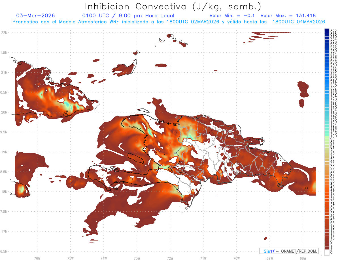This screenshot has width=340, height=262.
Task: Click the '19N' latitude label
Action: (4, 152)
